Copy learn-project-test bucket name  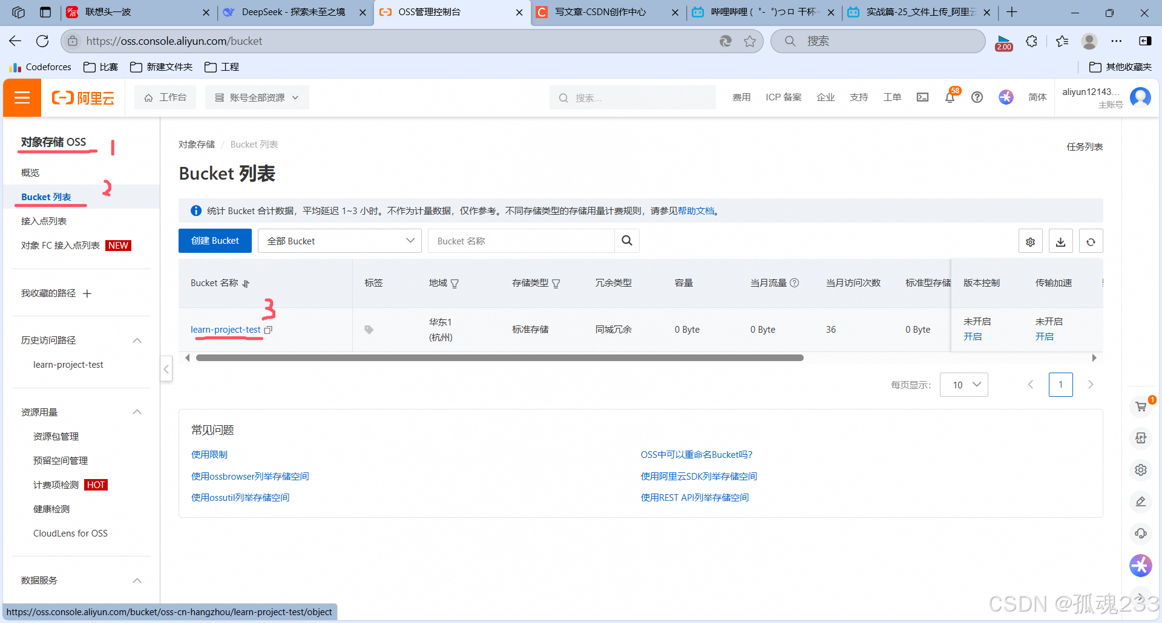click(268, 330)
